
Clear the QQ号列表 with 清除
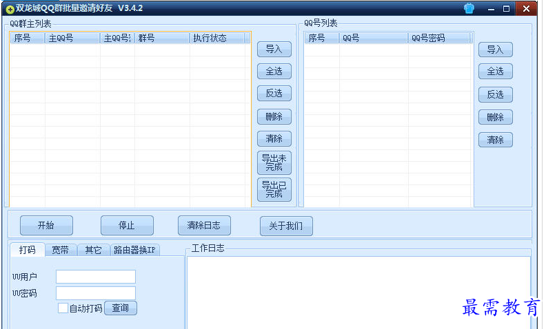point(495,140)
